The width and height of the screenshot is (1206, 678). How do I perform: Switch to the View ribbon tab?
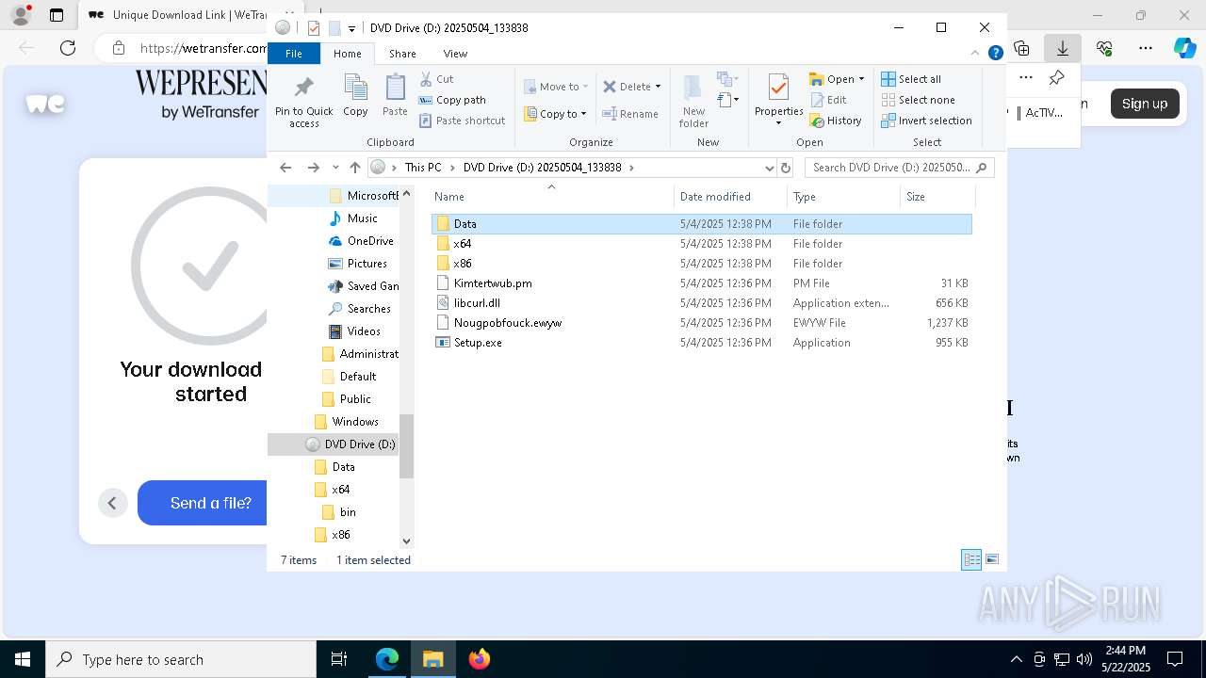pos(455,54)
